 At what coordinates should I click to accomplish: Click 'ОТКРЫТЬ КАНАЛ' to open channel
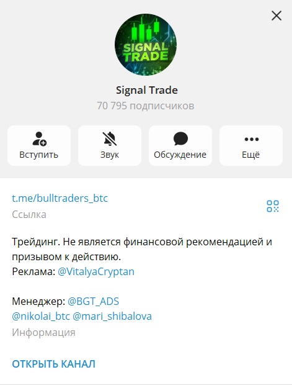54,364
